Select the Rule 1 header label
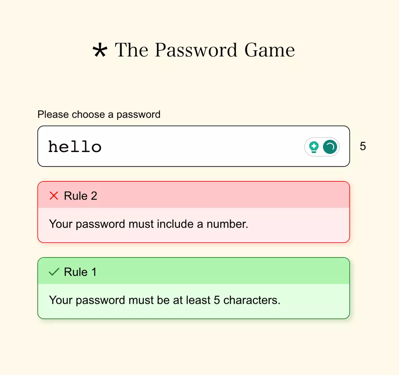This screenshot has height=375, width=399. (x=79, y=272)
